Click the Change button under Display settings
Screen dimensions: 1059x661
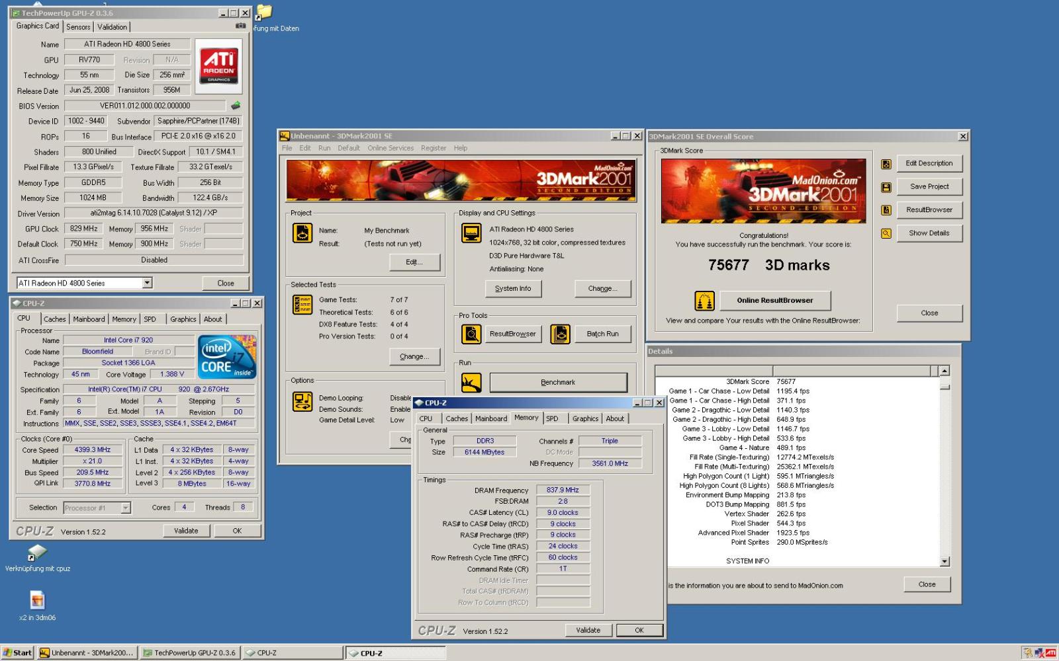(x=602, y=289)
